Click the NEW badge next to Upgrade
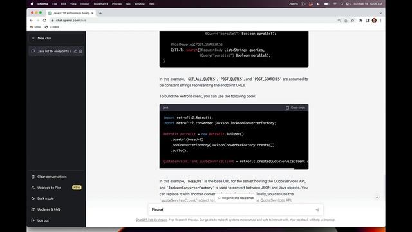This screenshot has width=412, height=232. (77, 188)
